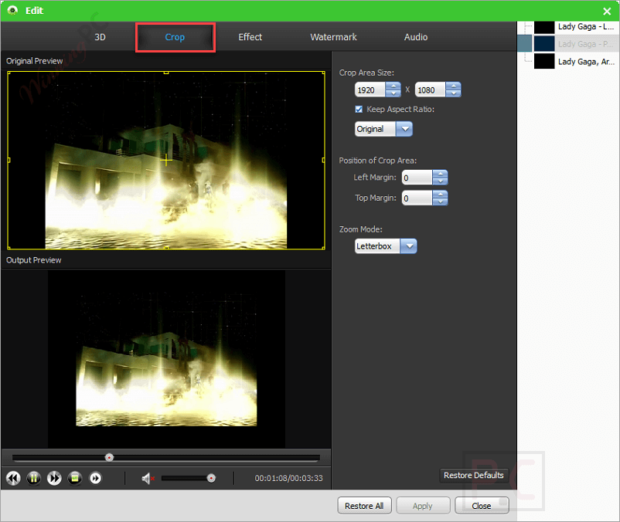Viewport: 620px width, 522px height.
Task: Open the aspect ratio dropdown showing Original
Action: coord(383,129)
